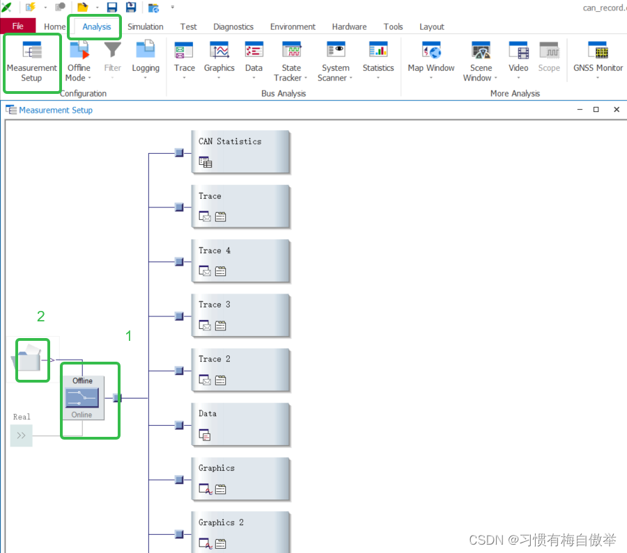Toggle the Offline/Online switch block
Viewport: 627px width, 553px height.
point(82,398)
